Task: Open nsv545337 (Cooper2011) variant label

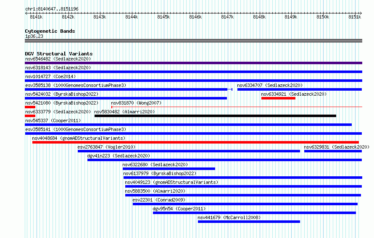Action: coord(53,120)
